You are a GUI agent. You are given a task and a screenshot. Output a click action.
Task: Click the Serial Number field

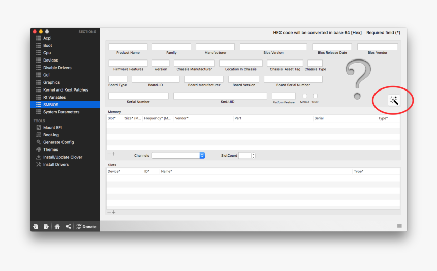(x=138, y=96)
